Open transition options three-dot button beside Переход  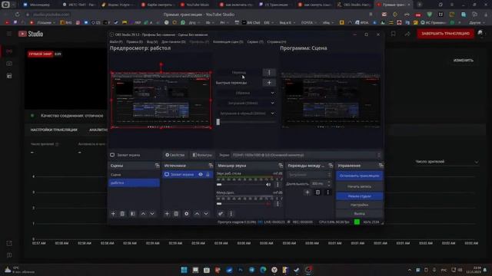click(x=269, y=73)
